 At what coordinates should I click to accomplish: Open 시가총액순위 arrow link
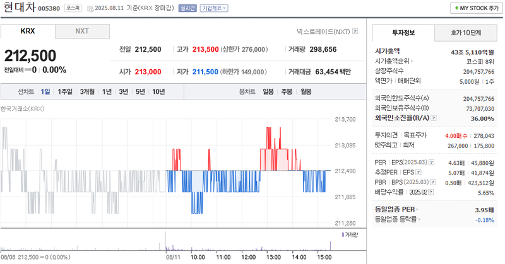point(412,60)
